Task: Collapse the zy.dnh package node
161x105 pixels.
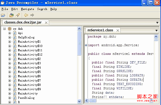Action: point(4,29)
